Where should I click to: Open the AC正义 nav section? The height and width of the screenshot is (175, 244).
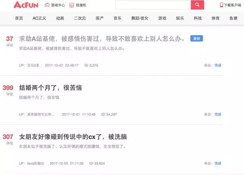coord(39,18)
